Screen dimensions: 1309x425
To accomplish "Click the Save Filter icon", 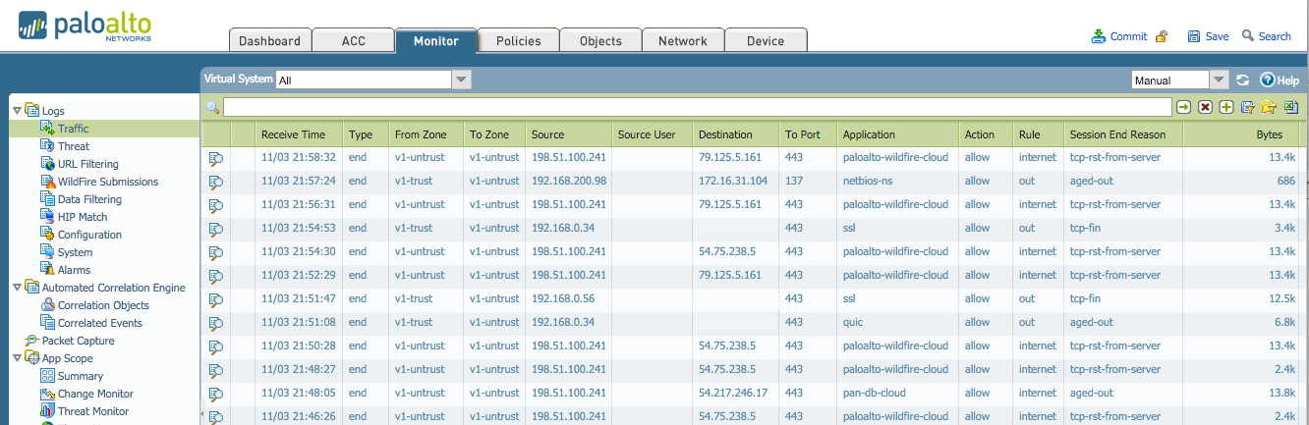I will [x=1248, y=107].
